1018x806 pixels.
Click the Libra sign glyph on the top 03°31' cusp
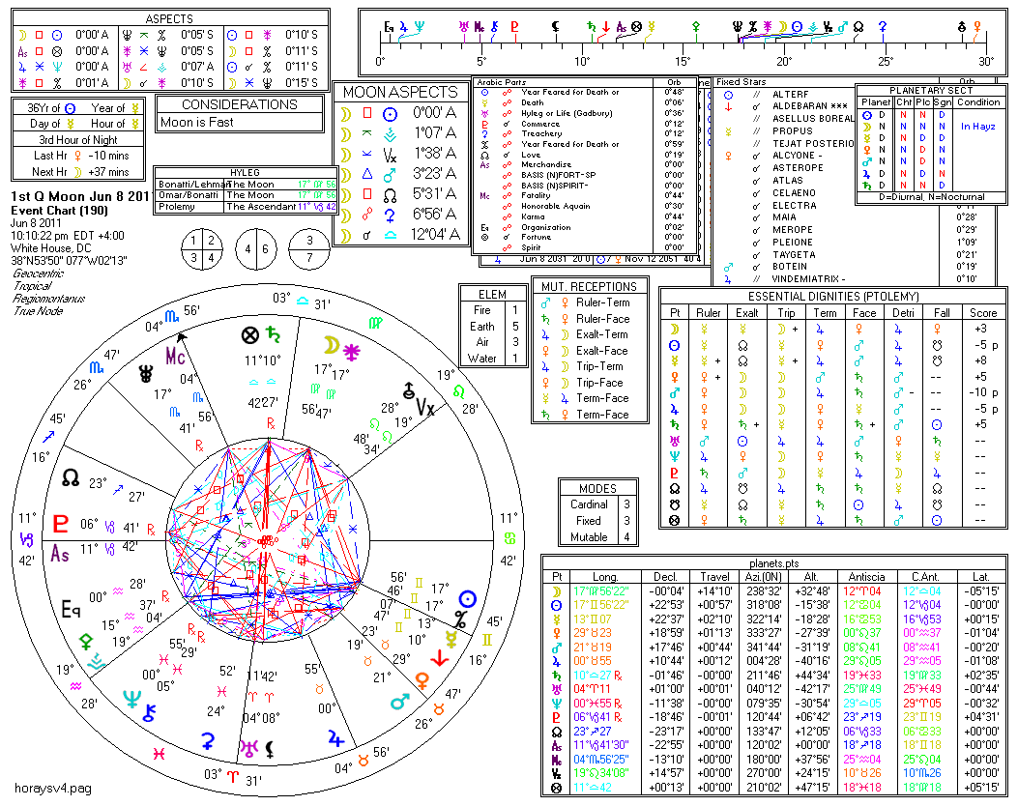[303, 302]
